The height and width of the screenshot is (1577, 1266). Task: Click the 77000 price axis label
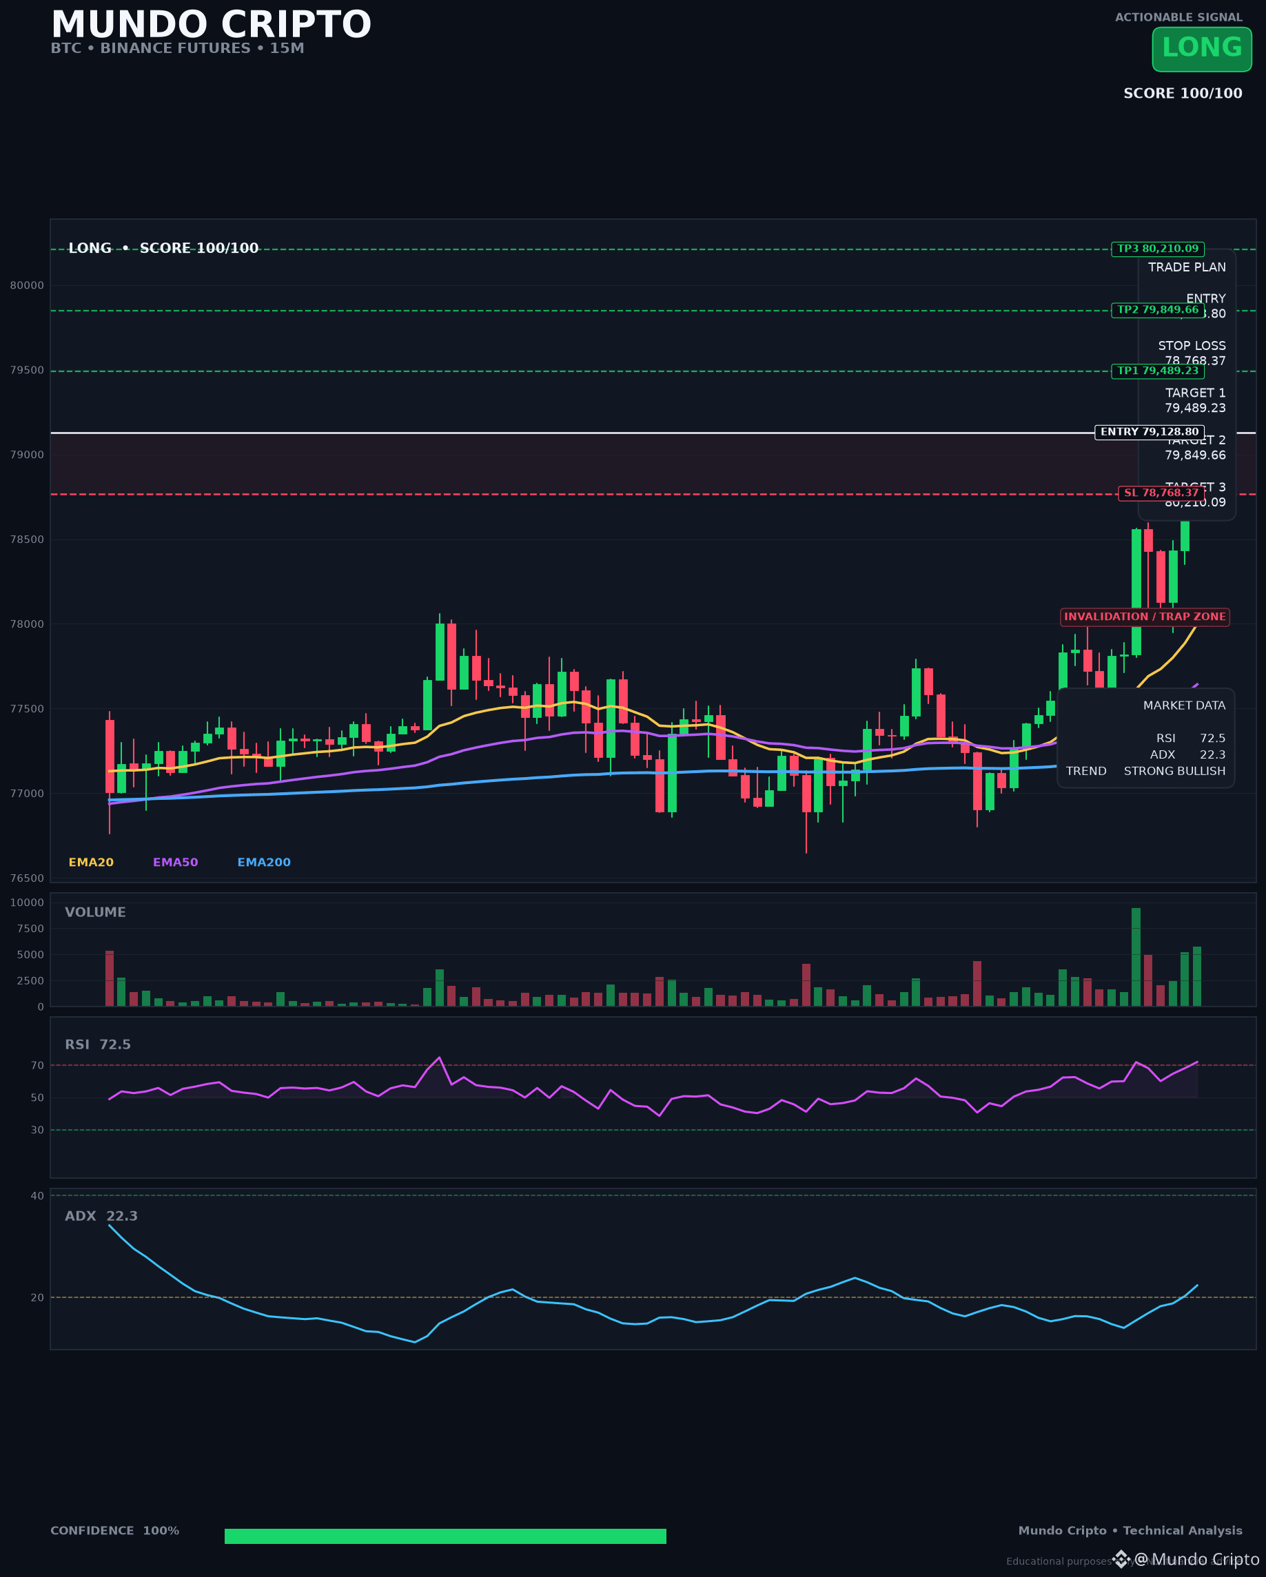pyautogui.click(x=27, y=794)
